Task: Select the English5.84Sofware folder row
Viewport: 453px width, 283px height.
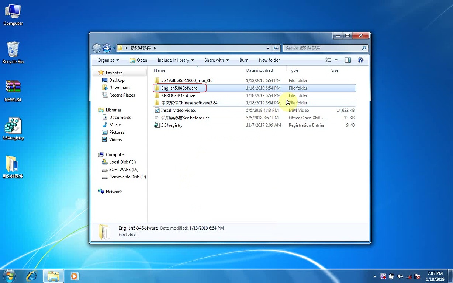Action: (254, 88)
